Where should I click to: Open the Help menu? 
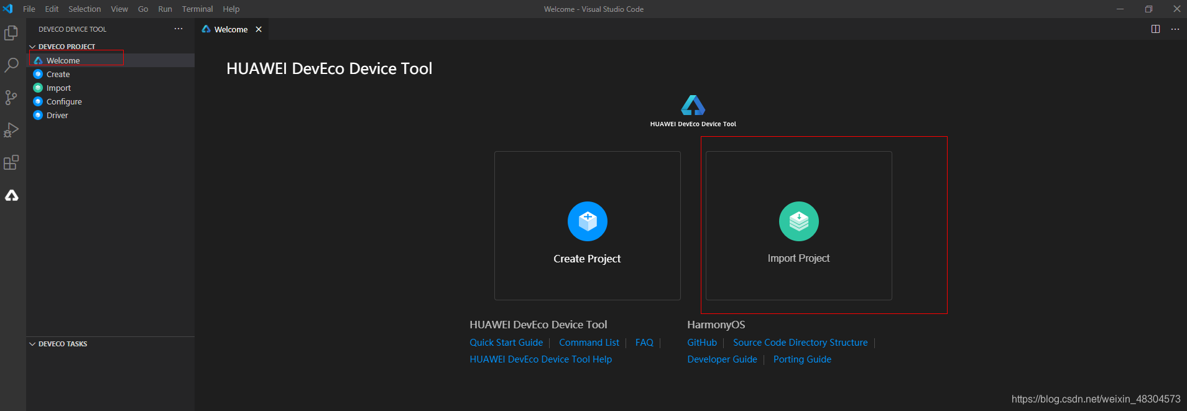coord(231,9)
